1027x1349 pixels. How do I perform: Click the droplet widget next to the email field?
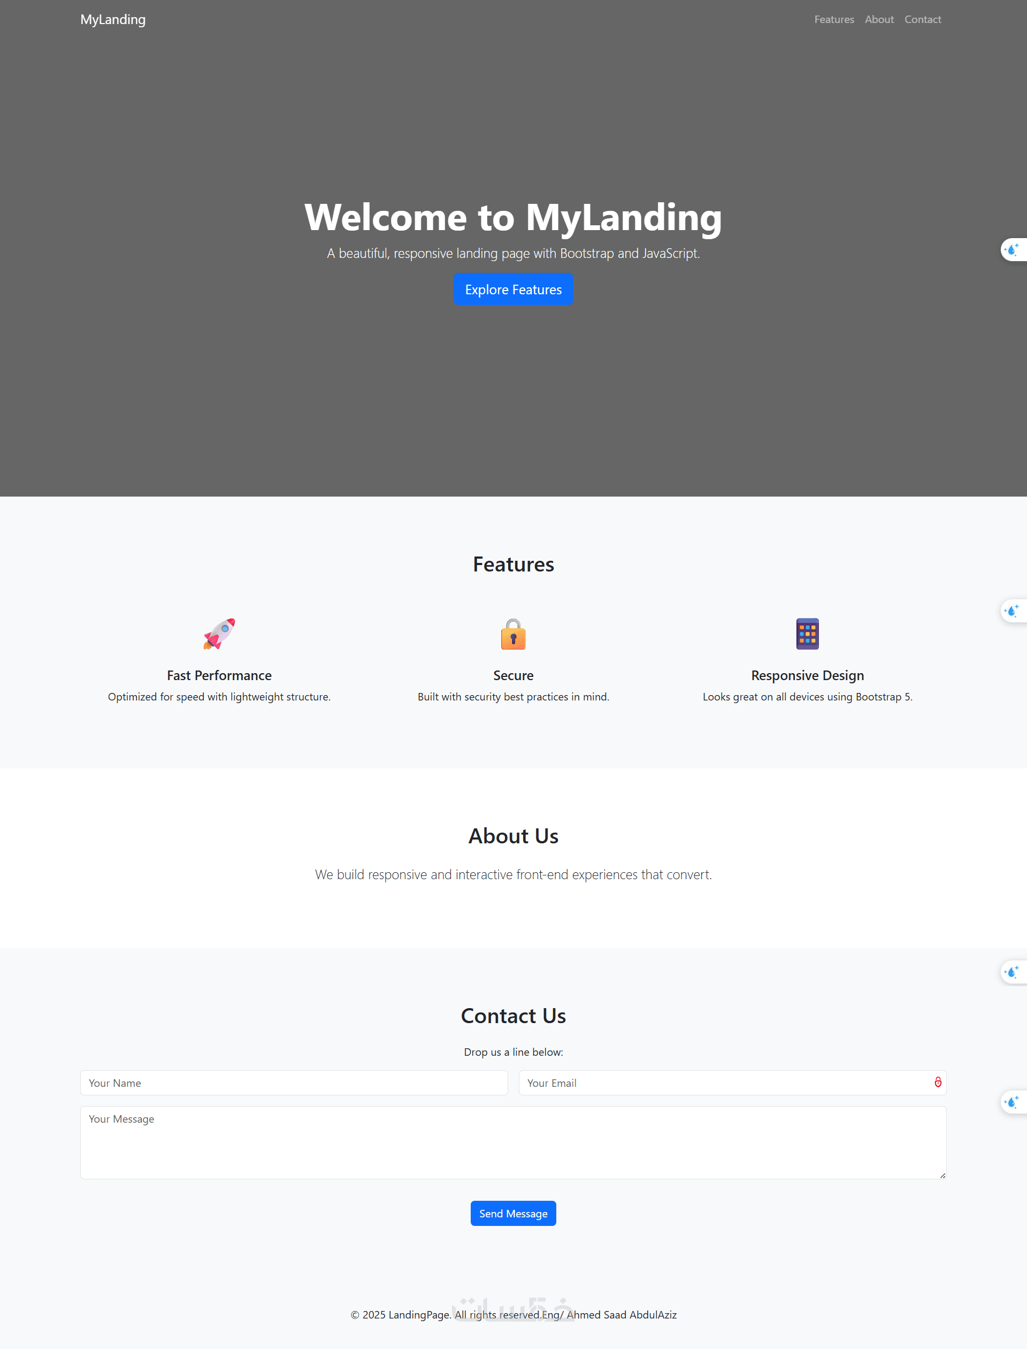pyautogui.click(x=1013, y=1102)
